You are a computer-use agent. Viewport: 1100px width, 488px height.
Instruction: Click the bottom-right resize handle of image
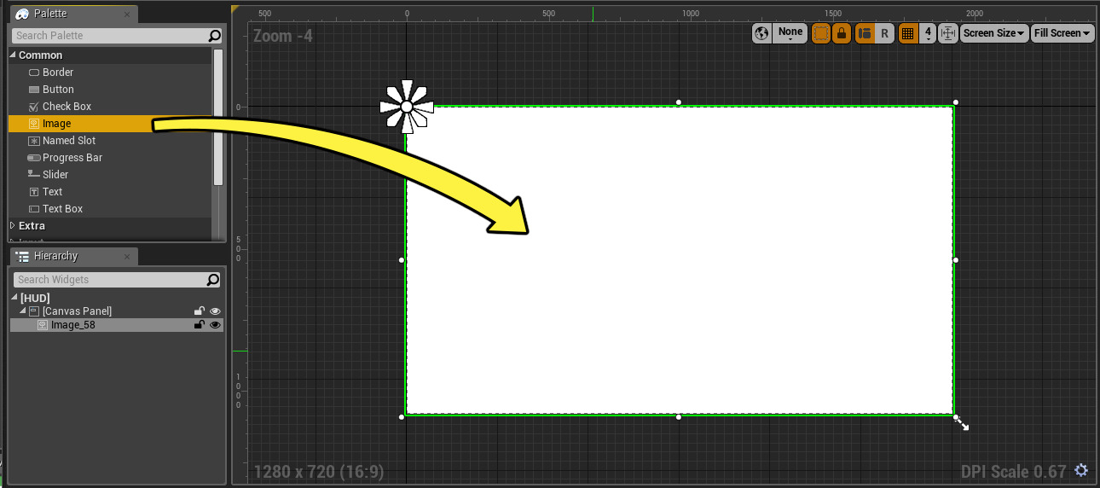coord(956,417)
